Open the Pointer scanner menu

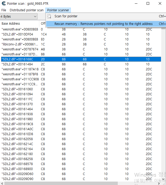coord(58,10)
